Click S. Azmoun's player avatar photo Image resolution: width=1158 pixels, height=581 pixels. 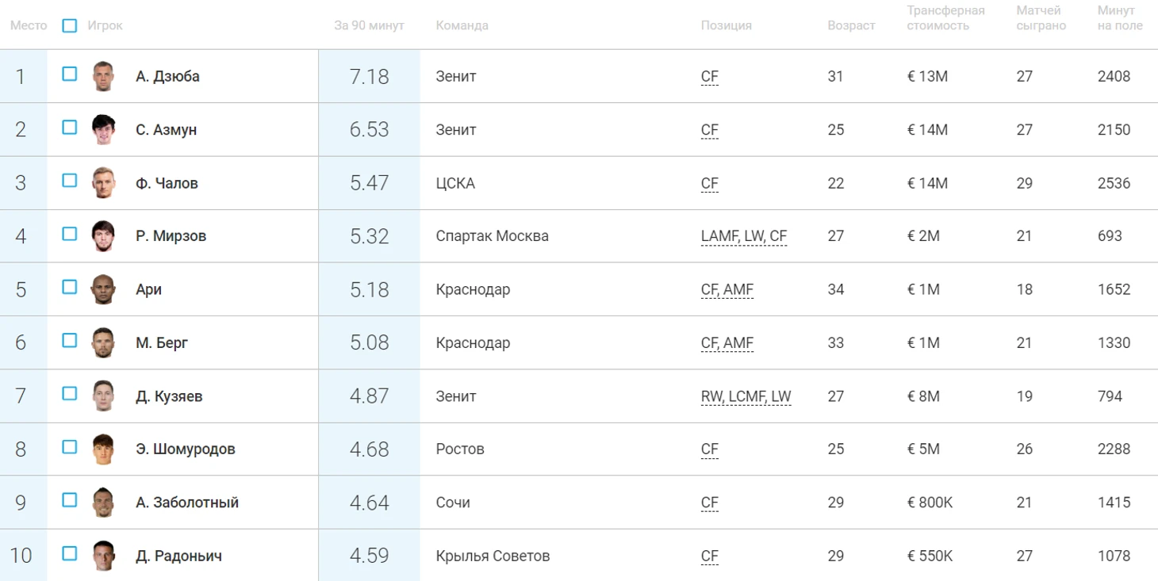103,130
